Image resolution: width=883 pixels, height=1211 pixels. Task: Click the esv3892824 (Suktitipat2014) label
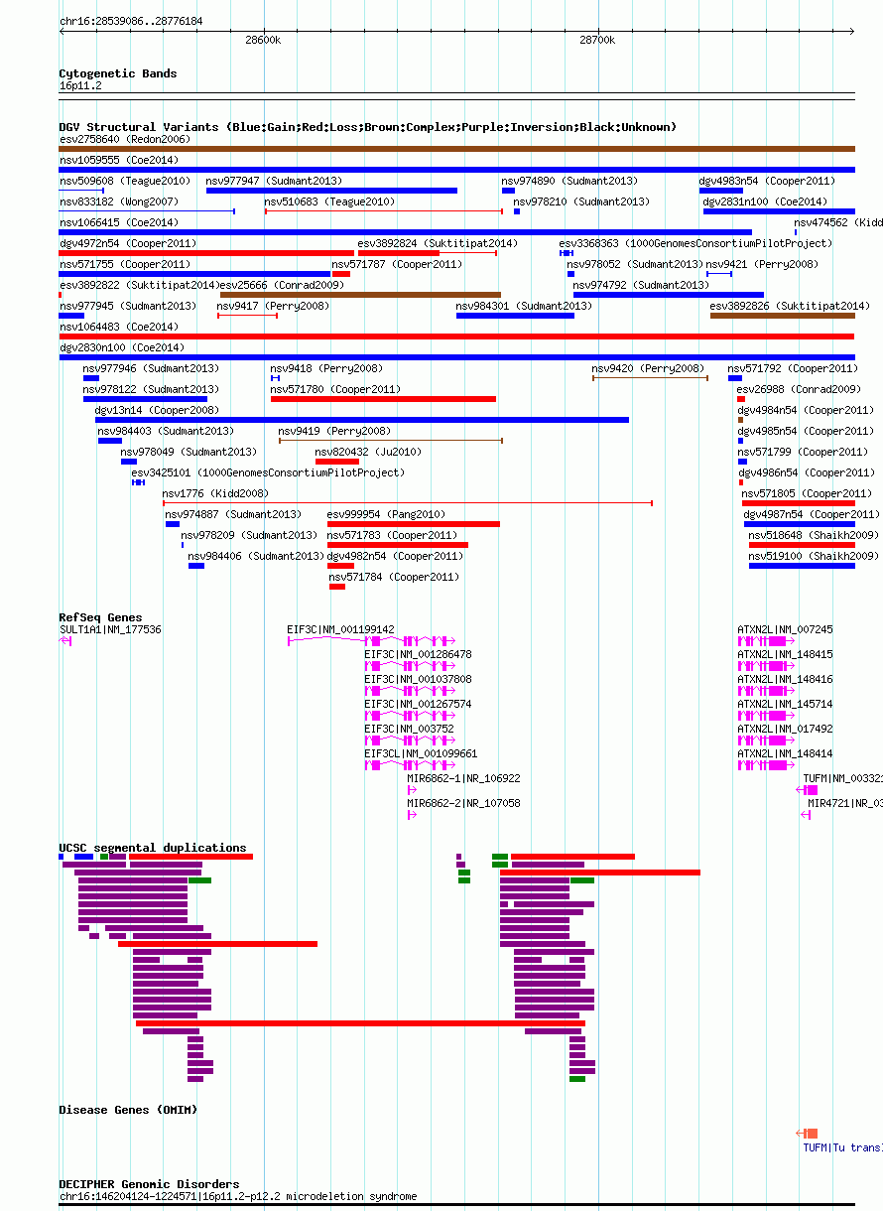(438, 243)
